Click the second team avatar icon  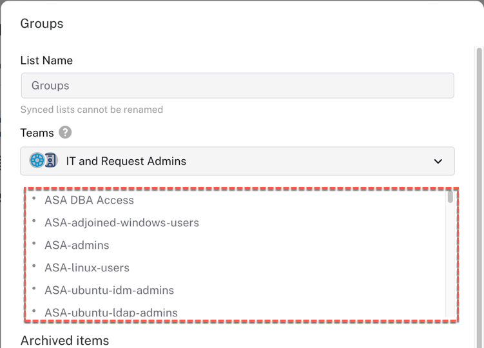click(x=51, y=160)
